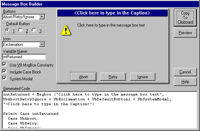
Task: Select default button 2 radio
Action: pos(20,30)
